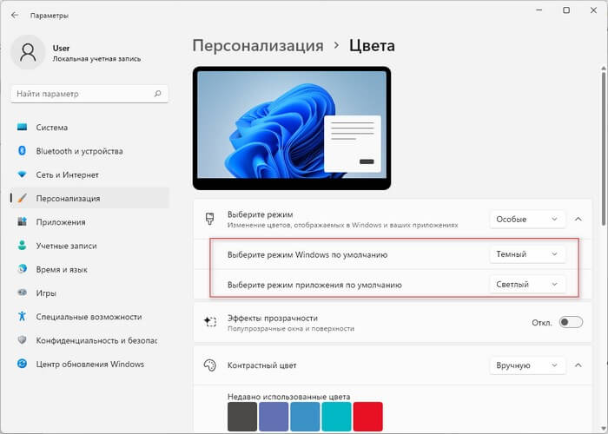Viewport: 608px width, 434px height.
Task: Click the Bluetooth icon in sidebar
Action: coord(22,151)
